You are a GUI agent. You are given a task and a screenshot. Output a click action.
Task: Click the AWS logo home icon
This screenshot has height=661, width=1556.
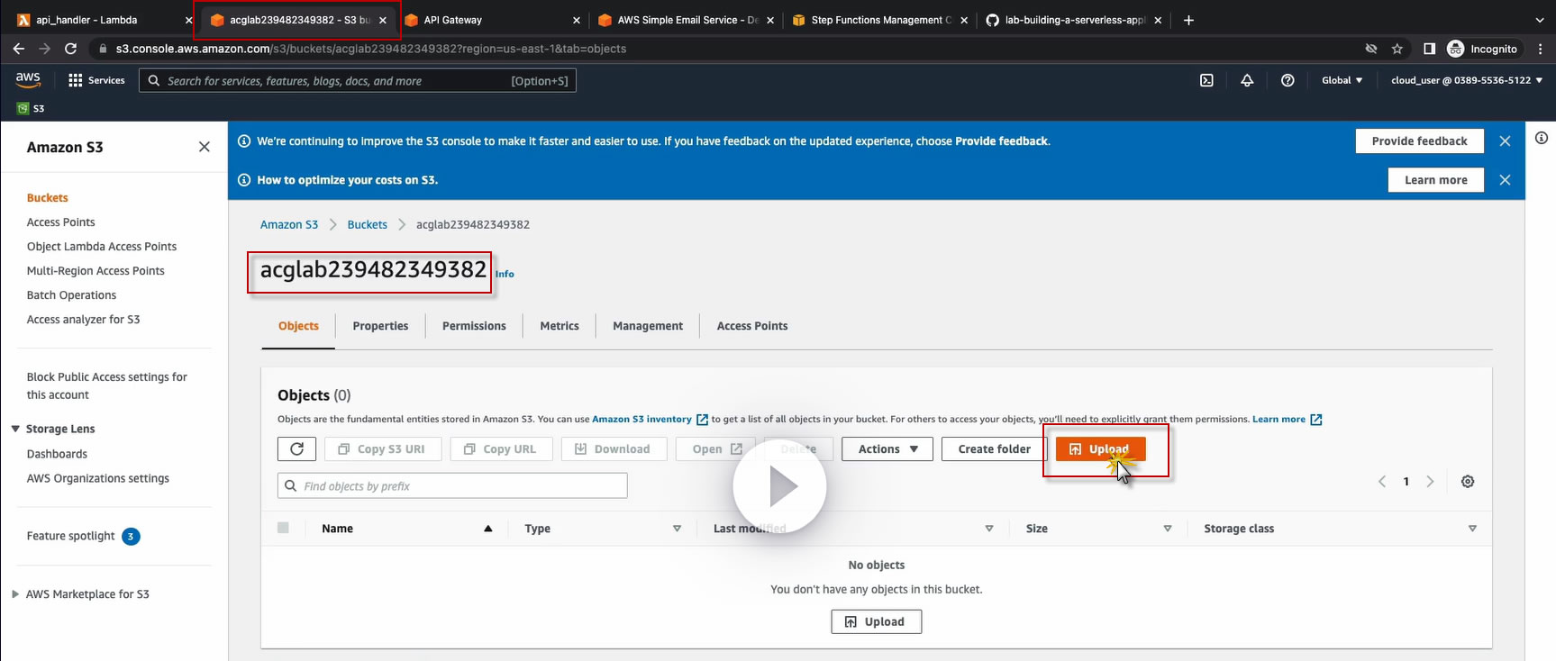point(28,79)
